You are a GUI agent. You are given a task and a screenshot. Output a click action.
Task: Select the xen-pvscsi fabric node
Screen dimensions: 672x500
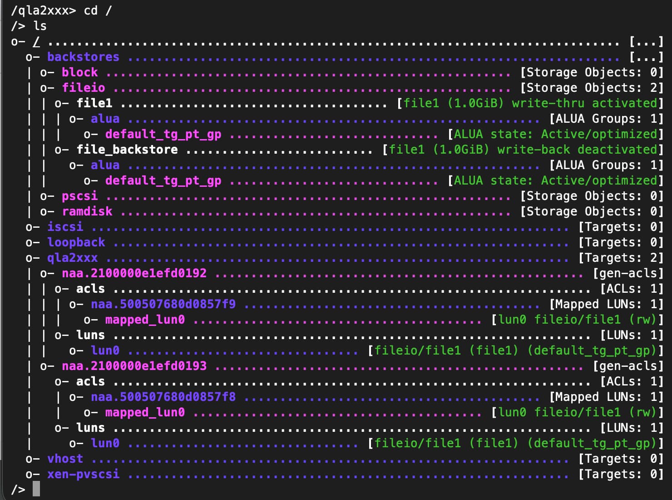click(x=83, y=474)
